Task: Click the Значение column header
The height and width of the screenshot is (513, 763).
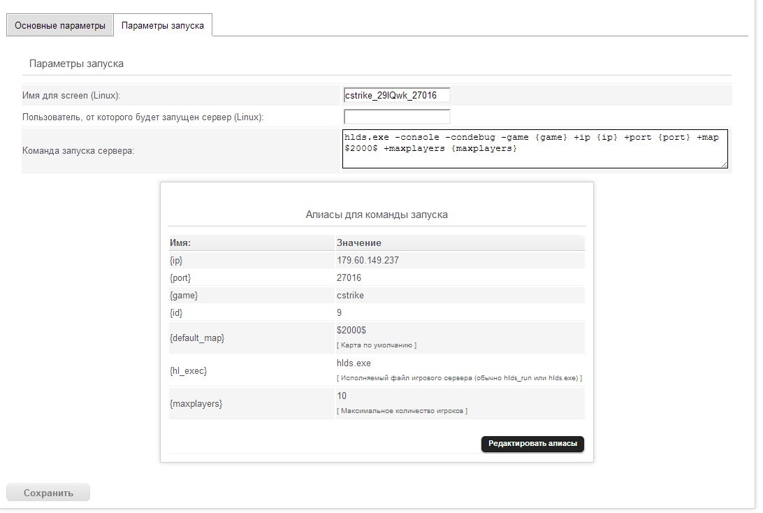Action: [x=358, y=243]
